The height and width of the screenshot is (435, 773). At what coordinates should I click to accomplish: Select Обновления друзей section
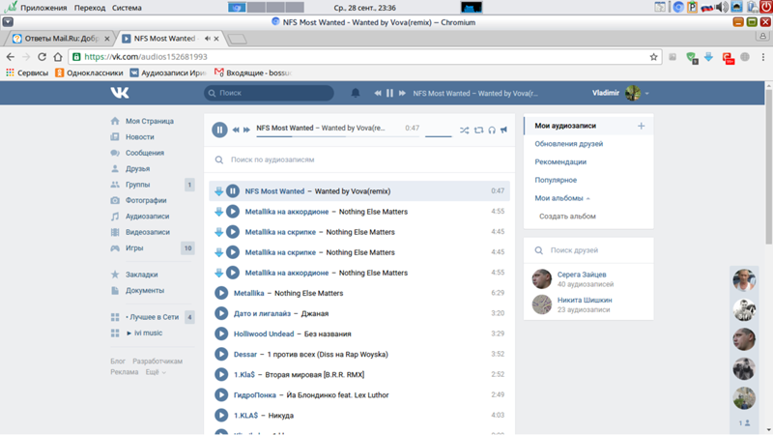tap(569, 144)
